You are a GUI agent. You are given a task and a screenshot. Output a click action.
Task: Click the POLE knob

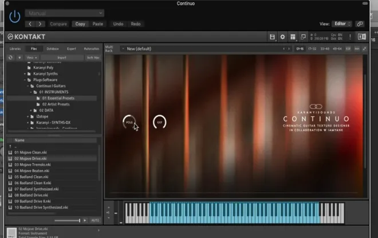(129, 122)
